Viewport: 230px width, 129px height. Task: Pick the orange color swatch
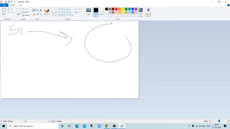(x=120, y=9)
